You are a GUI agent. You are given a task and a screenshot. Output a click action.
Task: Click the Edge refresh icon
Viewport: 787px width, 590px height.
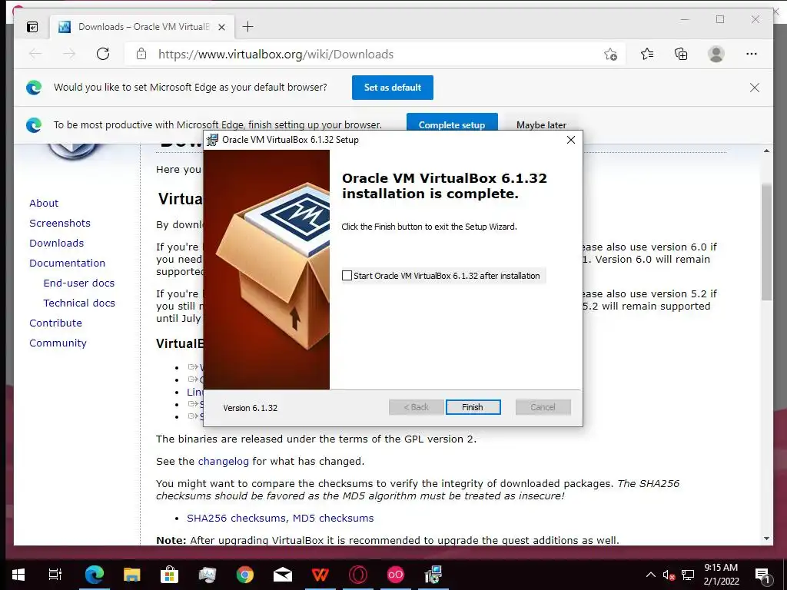103,54
